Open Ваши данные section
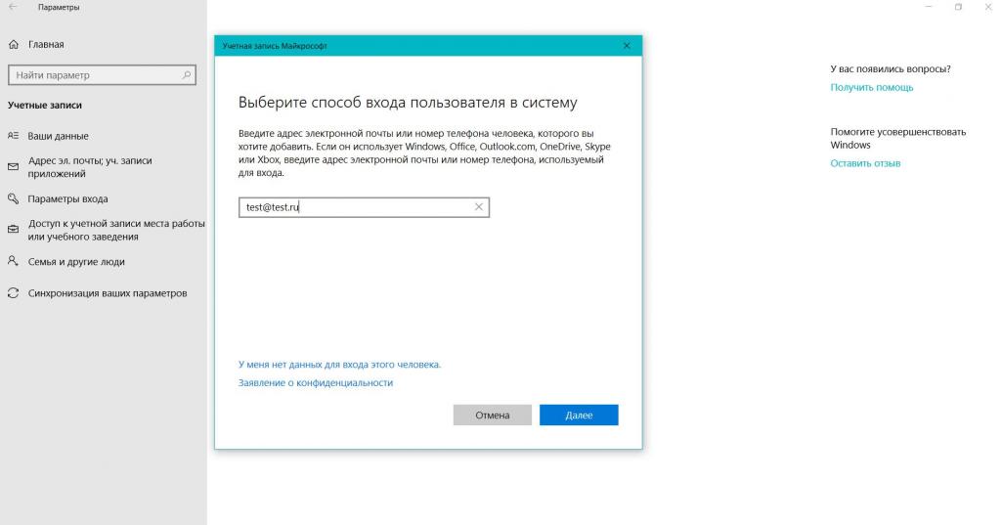1001x525 pixels. coord(58,136)
